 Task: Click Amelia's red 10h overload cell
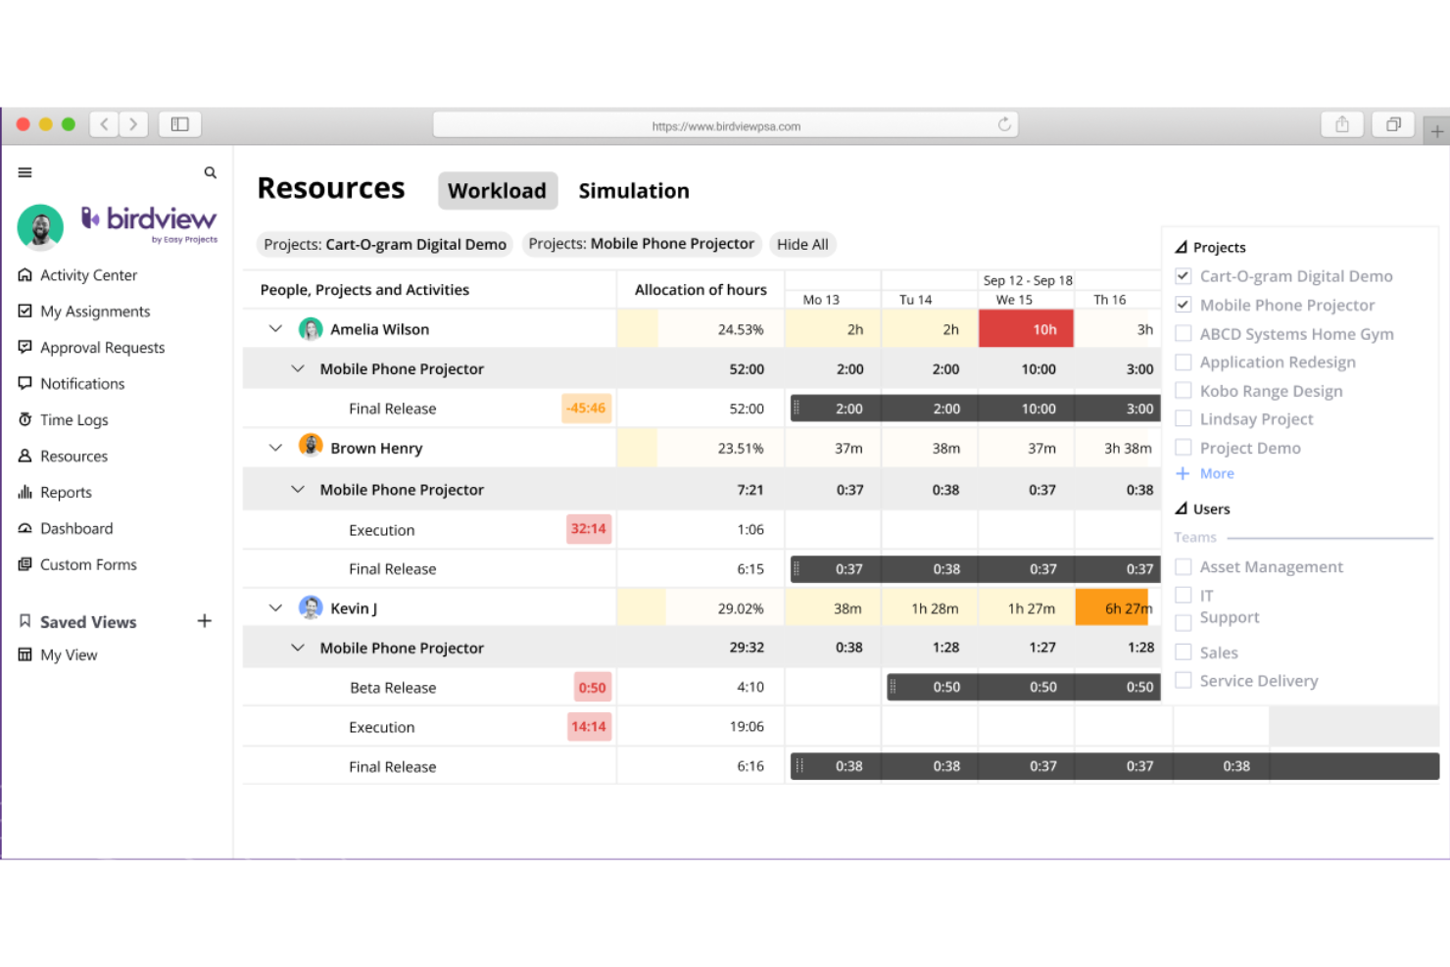pyautogui.click(x=1026, y=330)
